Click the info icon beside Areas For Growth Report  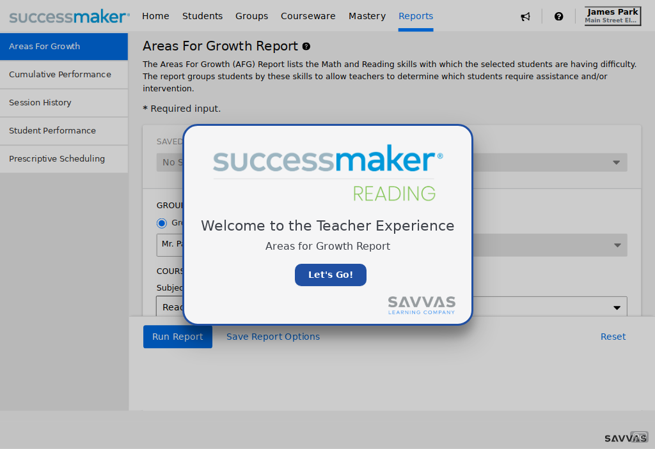point(306,47)
